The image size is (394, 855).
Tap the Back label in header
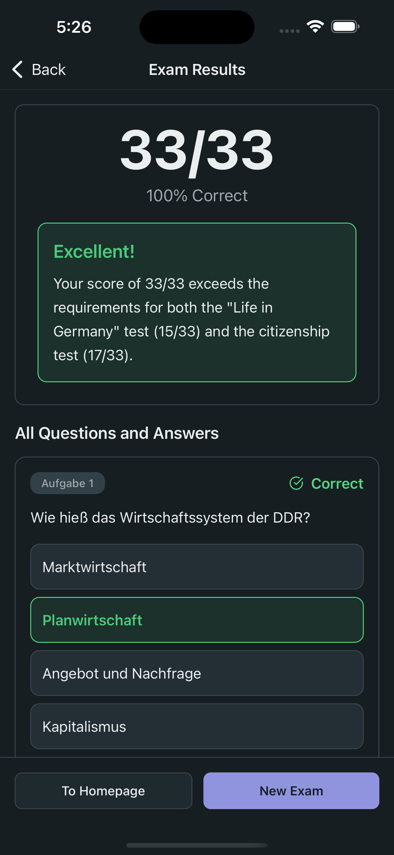tap(49, 69)
